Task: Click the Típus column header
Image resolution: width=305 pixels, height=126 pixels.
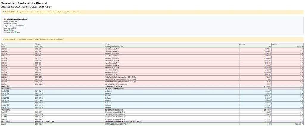Action: (x=4, y=44)
